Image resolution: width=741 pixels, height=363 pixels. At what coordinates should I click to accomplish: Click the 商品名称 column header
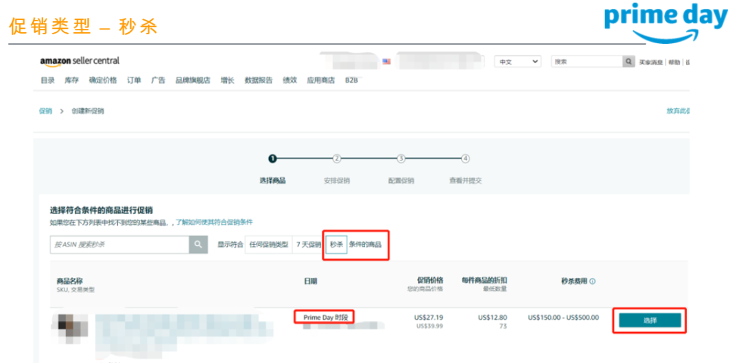tap(70, 281)
